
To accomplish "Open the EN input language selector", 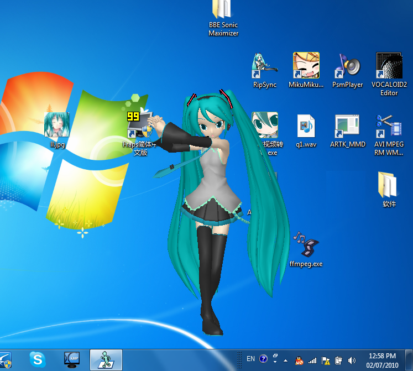I will [250, 359].
